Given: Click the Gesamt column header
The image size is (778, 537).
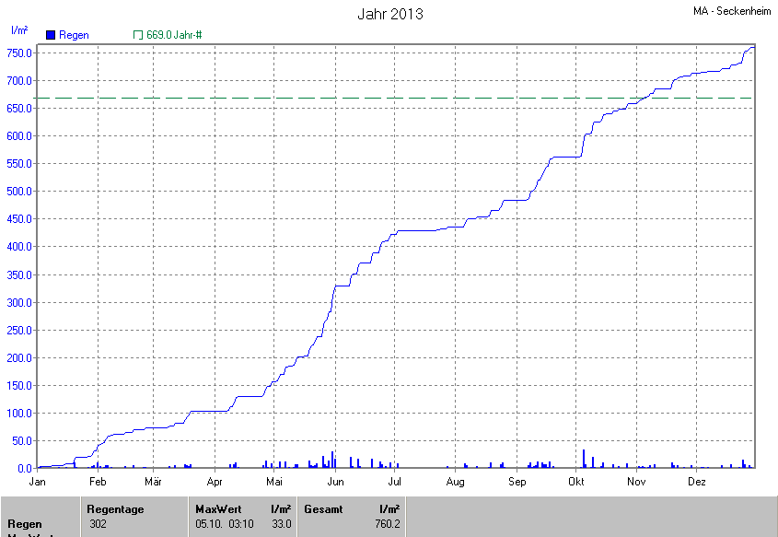Looking at the screenshot, I should [x=323, y=509].
